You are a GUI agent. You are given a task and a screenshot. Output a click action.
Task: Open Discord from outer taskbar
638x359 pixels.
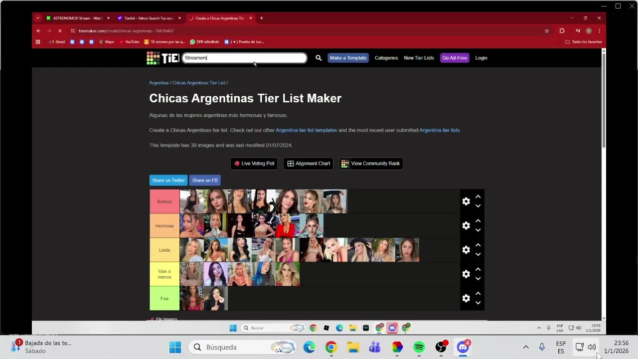[463, 347]
